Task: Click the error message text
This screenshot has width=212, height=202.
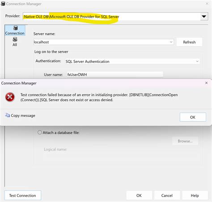Action: (99, 97)
